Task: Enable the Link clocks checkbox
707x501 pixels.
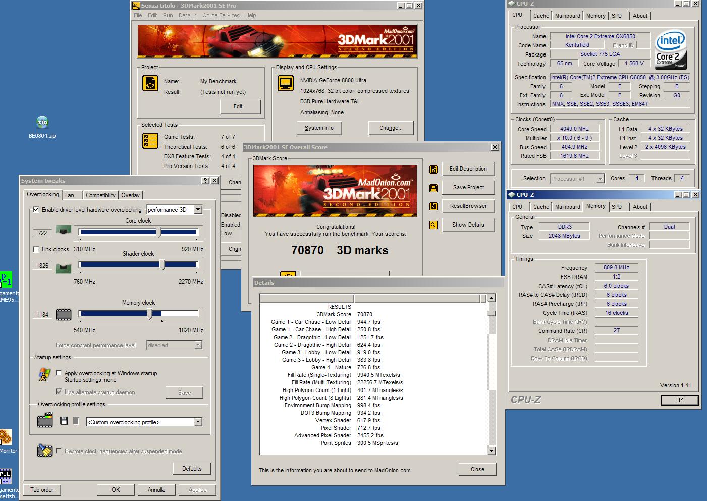Action: [x=36, y=249]
